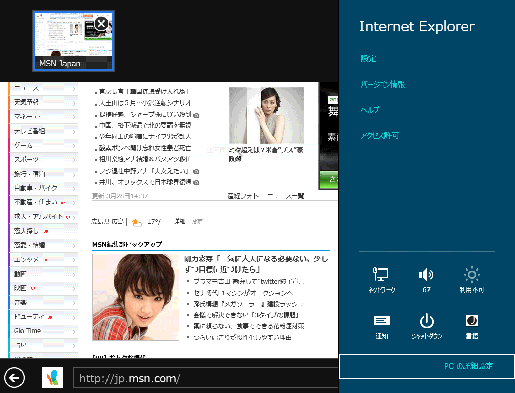Open the エンタメ sidebar category
Screen dimensions: 515x393
[44, 260]
